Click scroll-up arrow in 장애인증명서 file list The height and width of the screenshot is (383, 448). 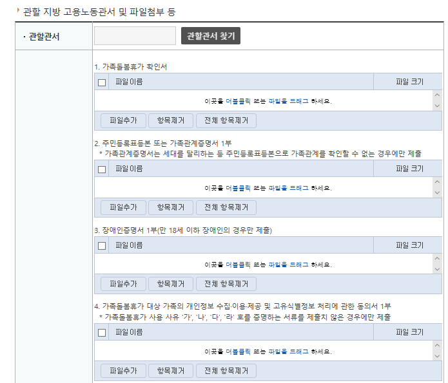click(x=437, y=258)
